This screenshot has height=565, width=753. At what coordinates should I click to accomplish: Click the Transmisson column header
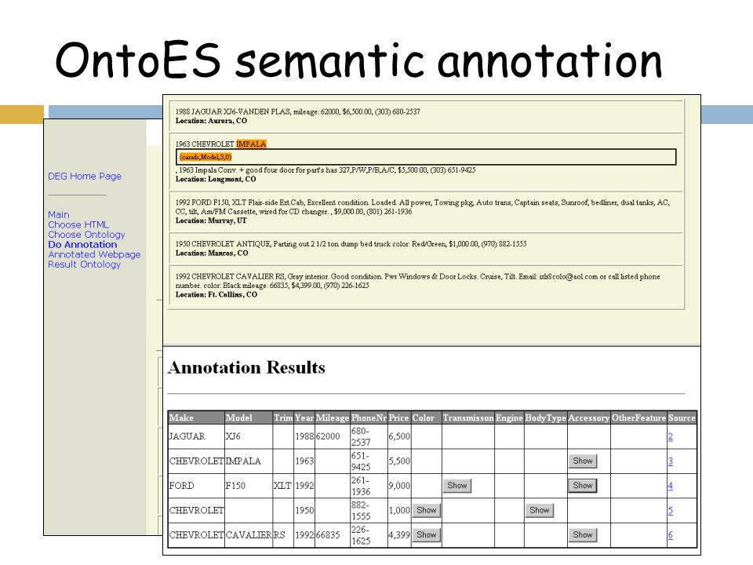tap(468, 418)
